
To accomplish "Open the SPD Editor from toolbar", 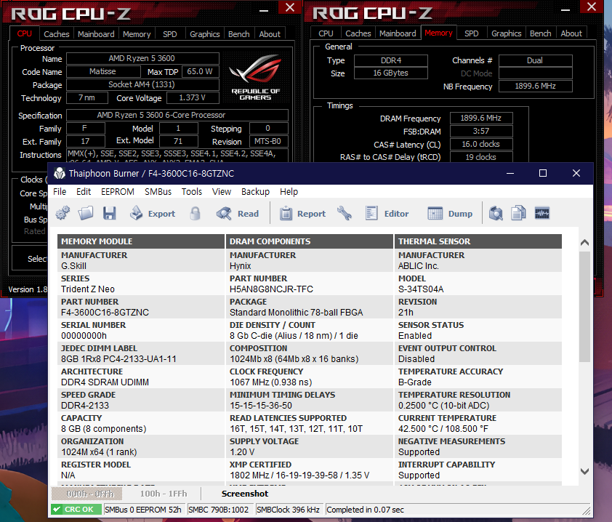I will (x=387, y=214).
